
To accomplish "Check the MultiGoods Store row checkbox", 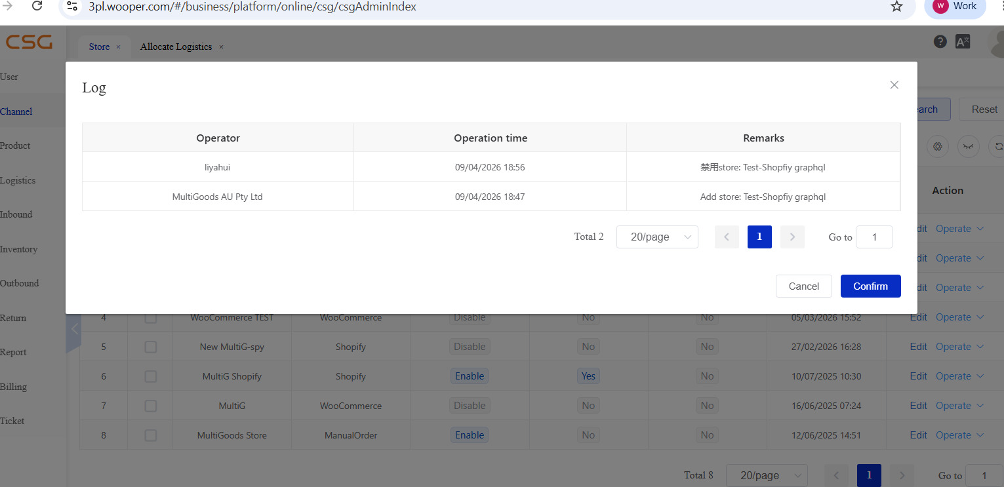I will 150,435.
